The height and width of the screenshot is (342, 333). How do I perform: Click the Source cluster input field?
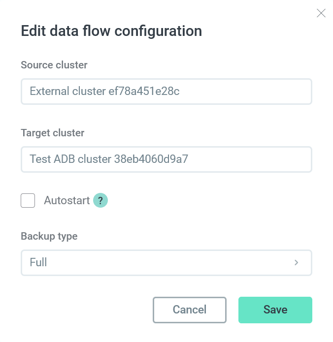166,92
